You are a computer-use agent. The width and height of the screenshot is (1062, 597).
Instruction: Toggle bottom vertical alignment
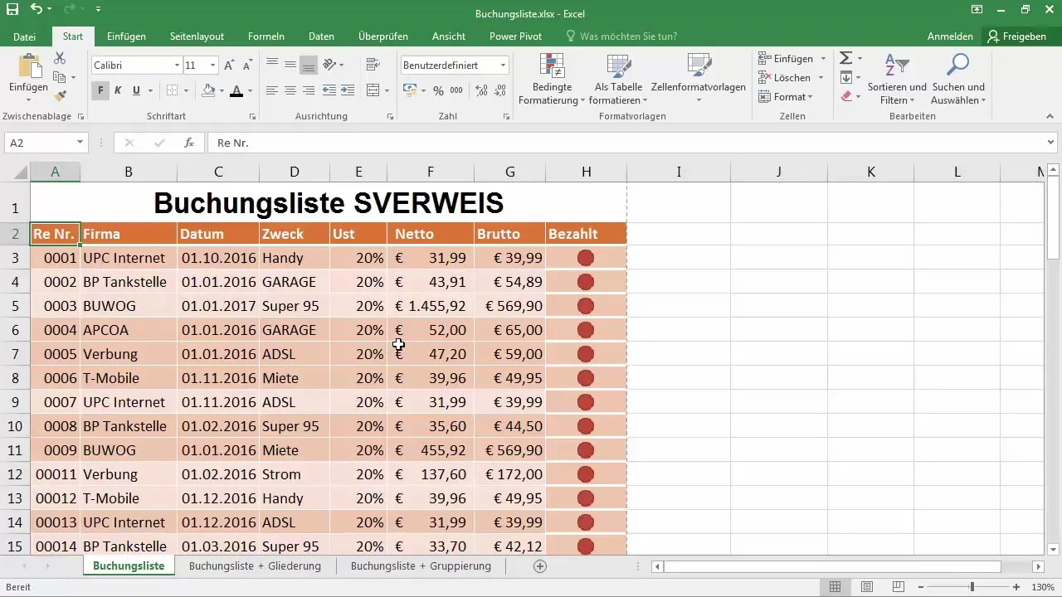coord(309,65)
